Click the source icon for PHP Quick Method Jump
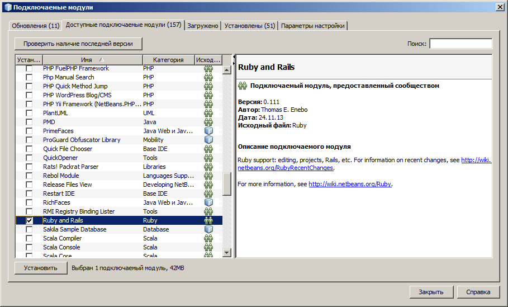The width and height of the screenshot is (508, 307). click(x=208, y=86)
